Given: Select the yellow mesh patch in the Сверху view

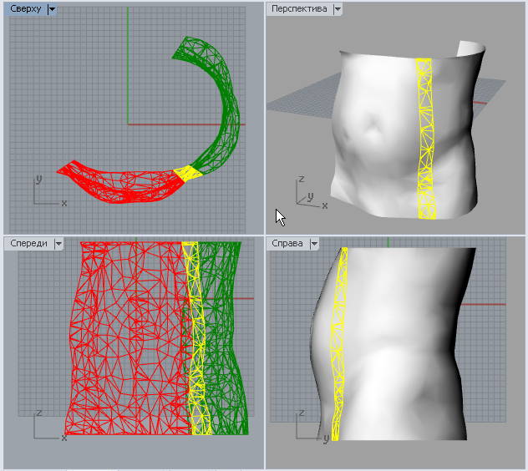Looking at the screenshot, I should 188,173.
